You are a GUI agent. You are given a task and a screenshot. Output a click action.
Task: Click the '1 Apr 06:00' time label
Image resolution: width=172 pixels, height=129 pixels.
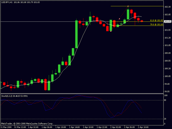click(x=47, y=127)
